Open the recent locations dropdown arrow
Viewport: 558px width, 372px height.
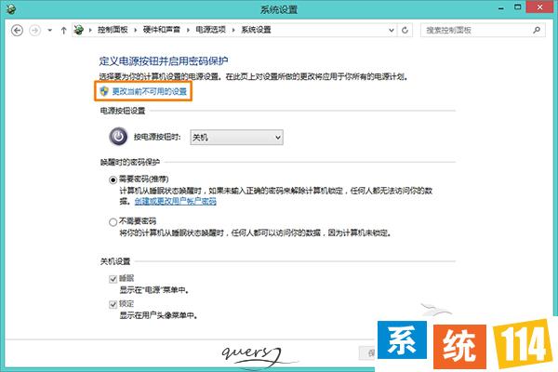50,31
